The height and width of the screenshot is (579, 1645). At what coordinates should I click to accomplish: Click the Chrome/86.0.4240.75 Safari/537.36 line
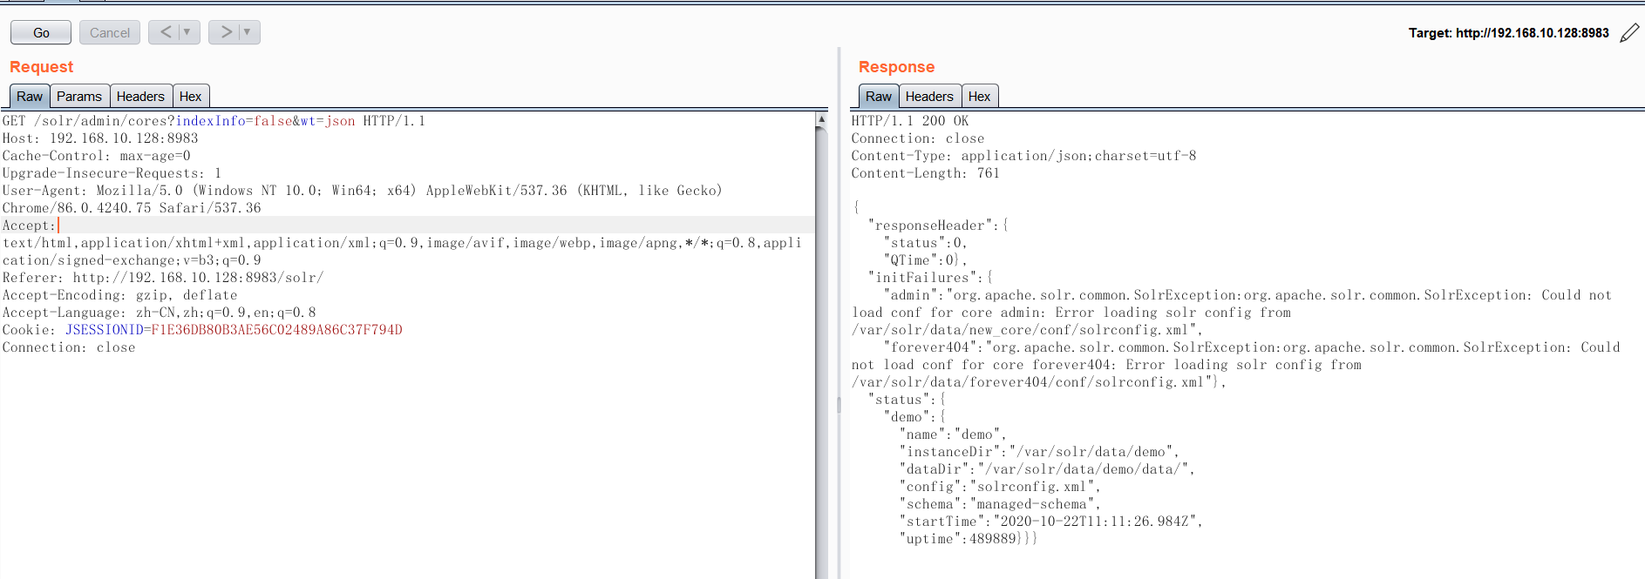coord(132,208)
